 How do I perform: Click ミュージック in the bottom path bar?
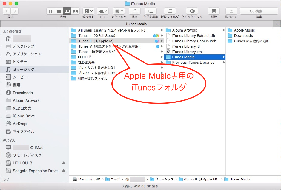point(164,179)
